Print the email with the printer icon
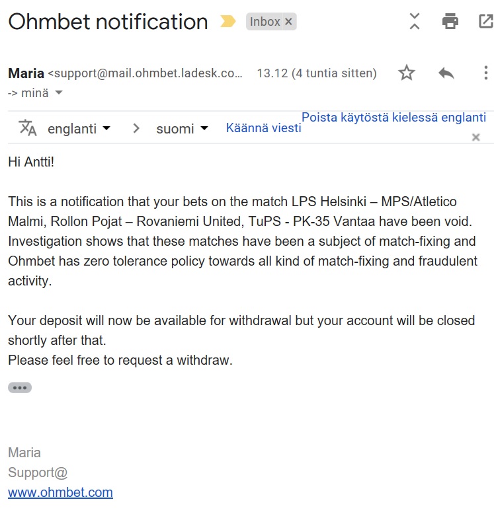Screen dimensions: 494x520 [x=450, y=21]
